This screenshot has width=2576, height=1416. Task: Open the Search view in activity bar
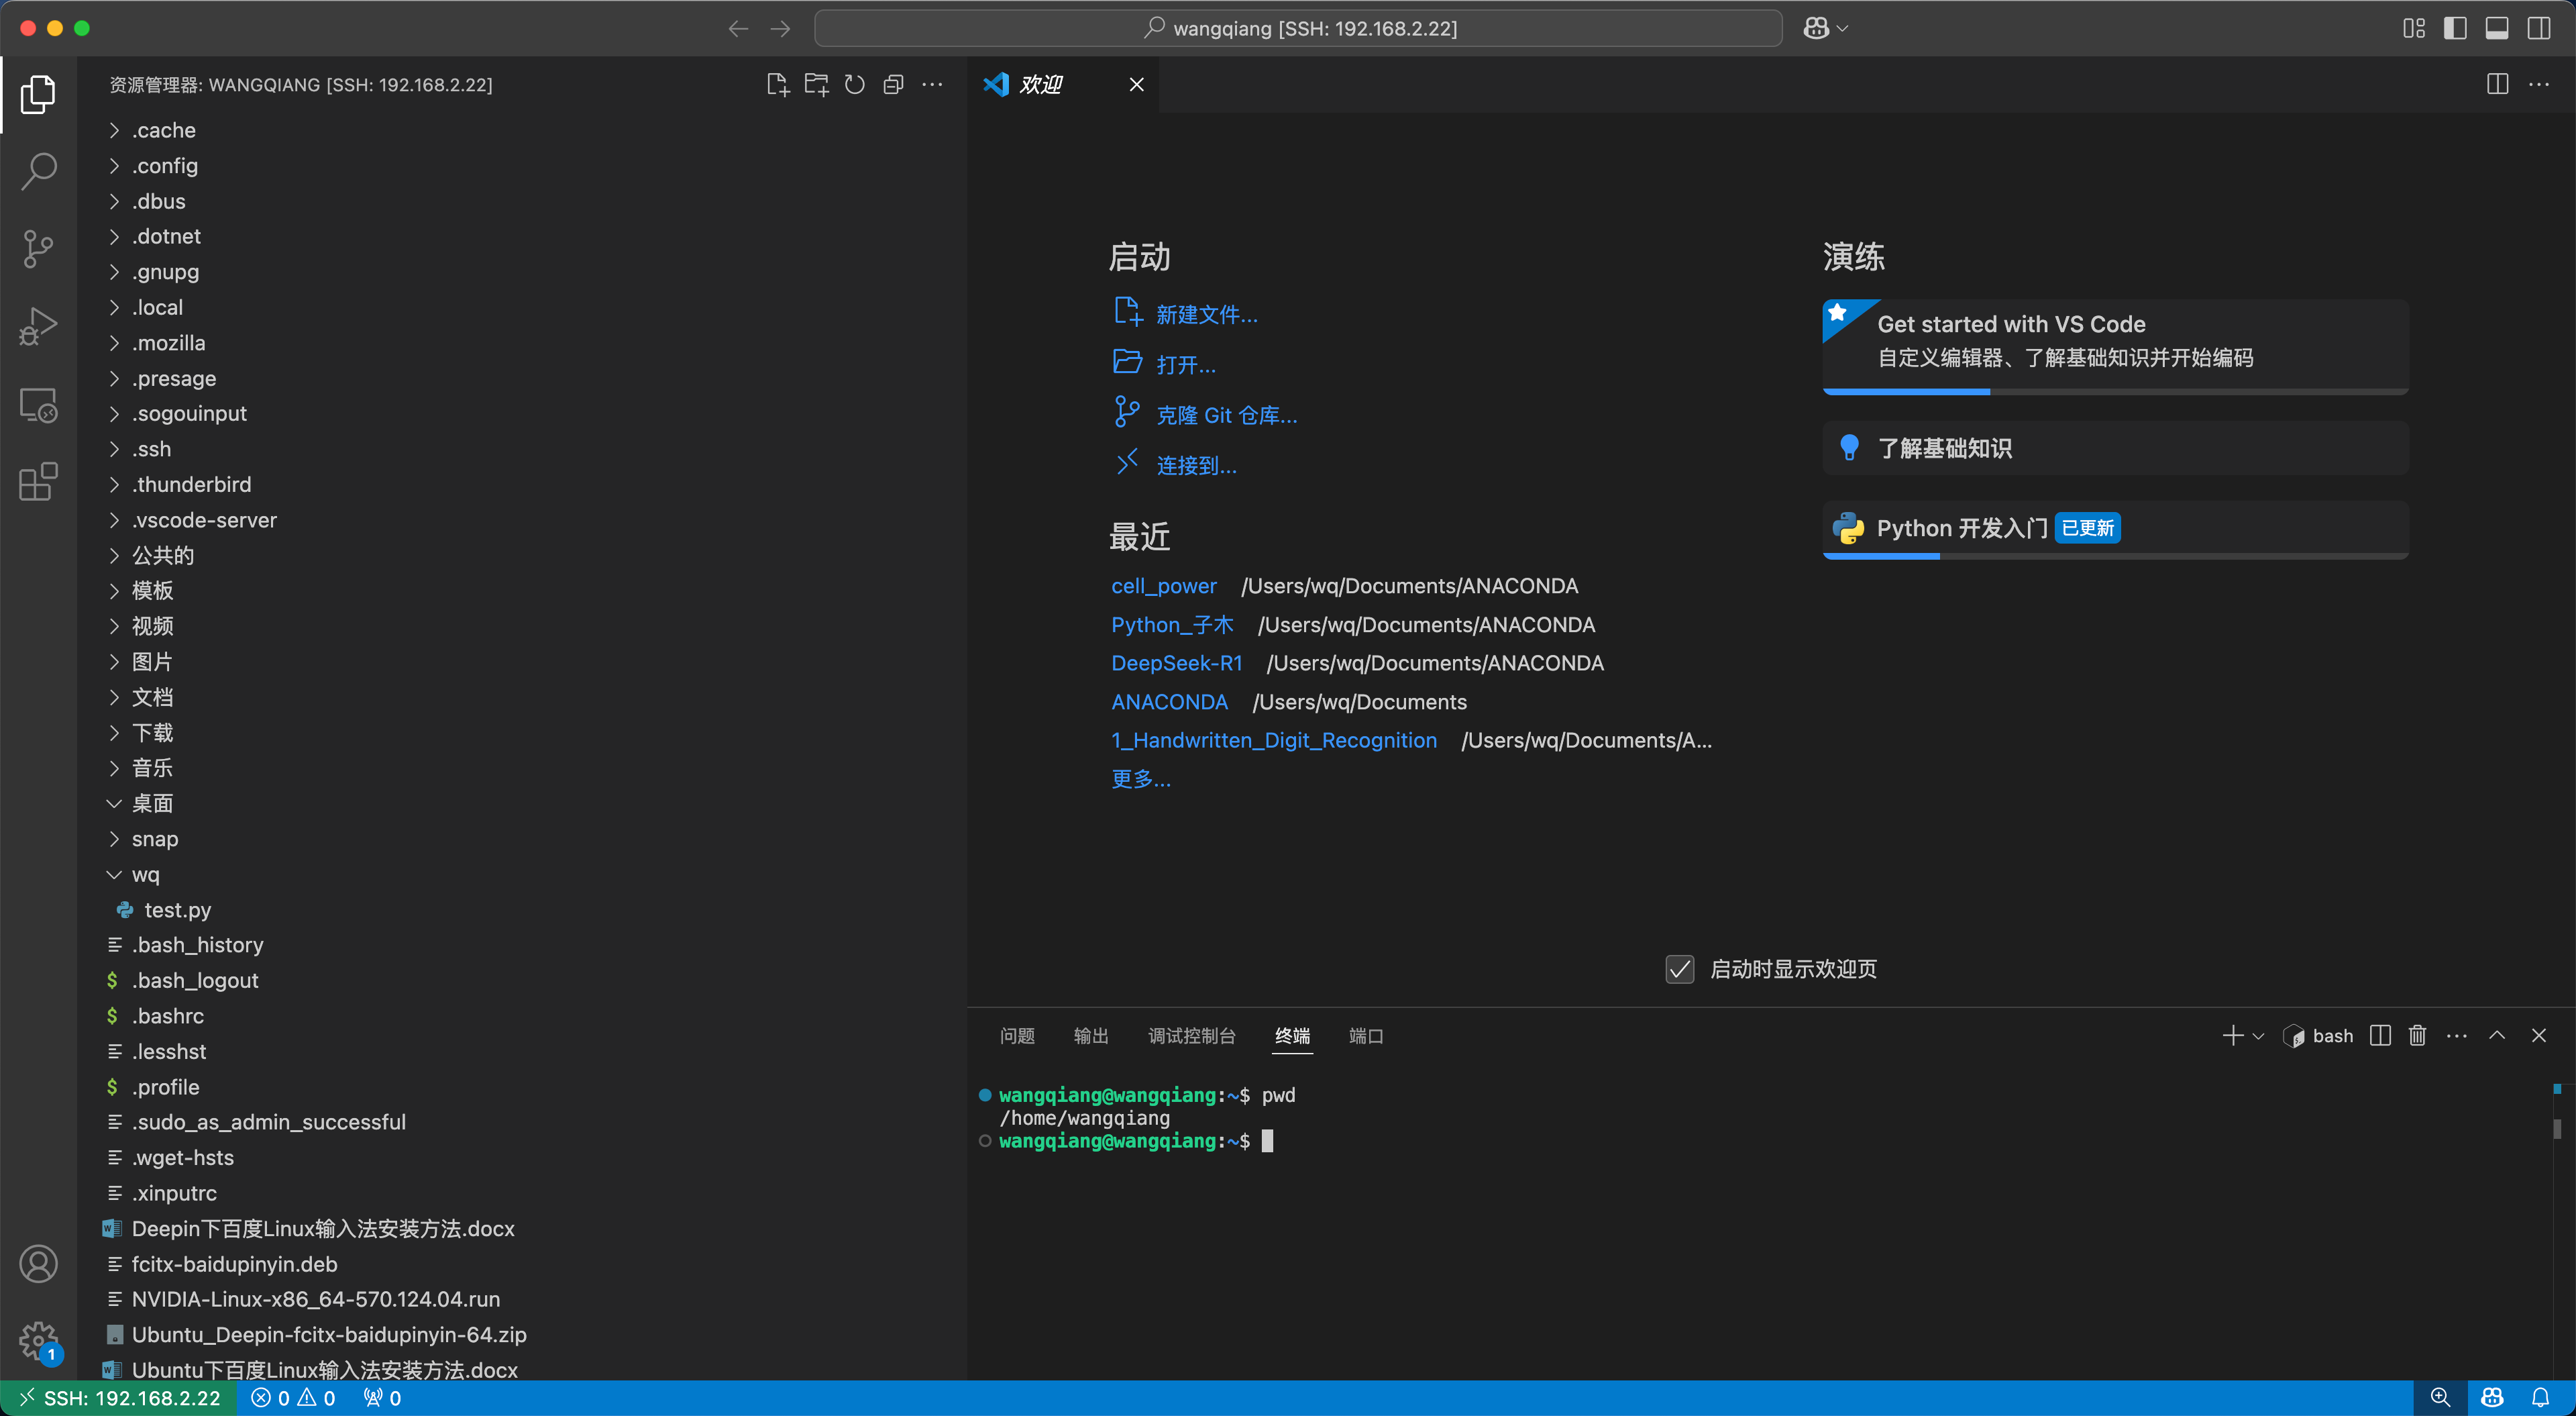coord(38,171)
